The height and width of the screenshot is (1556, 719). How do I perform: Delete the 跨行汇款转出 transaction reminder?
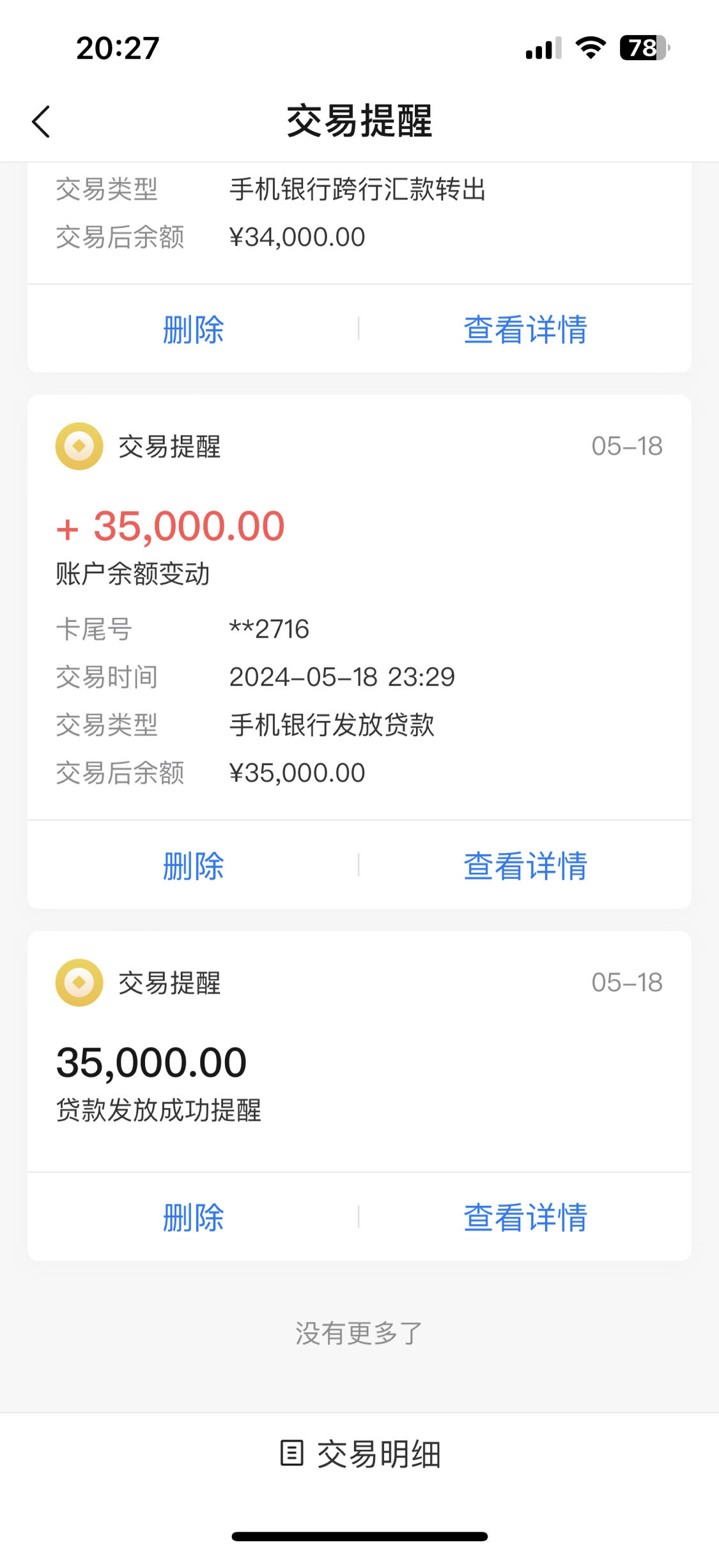(193, 329)
